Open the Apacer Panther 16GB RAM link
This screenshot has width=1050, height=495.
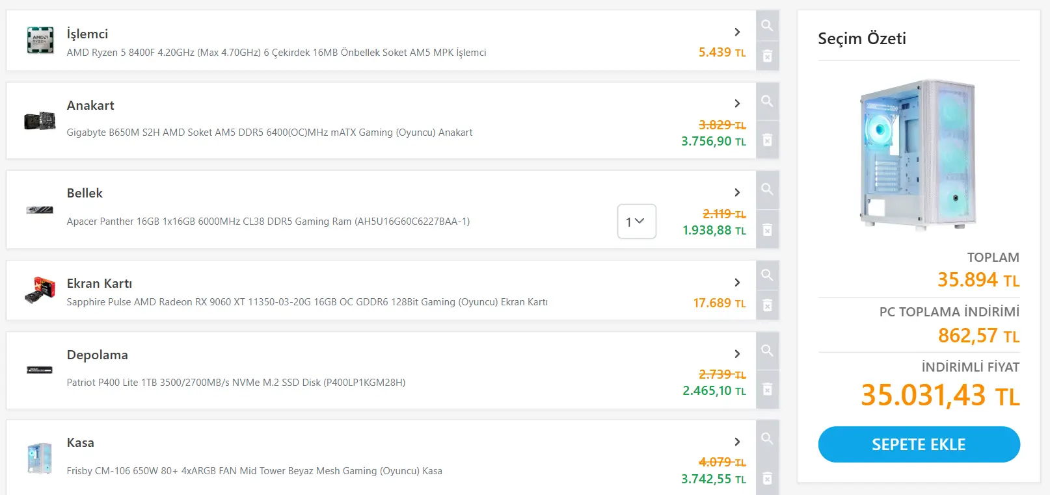click(x=268, y=222)
